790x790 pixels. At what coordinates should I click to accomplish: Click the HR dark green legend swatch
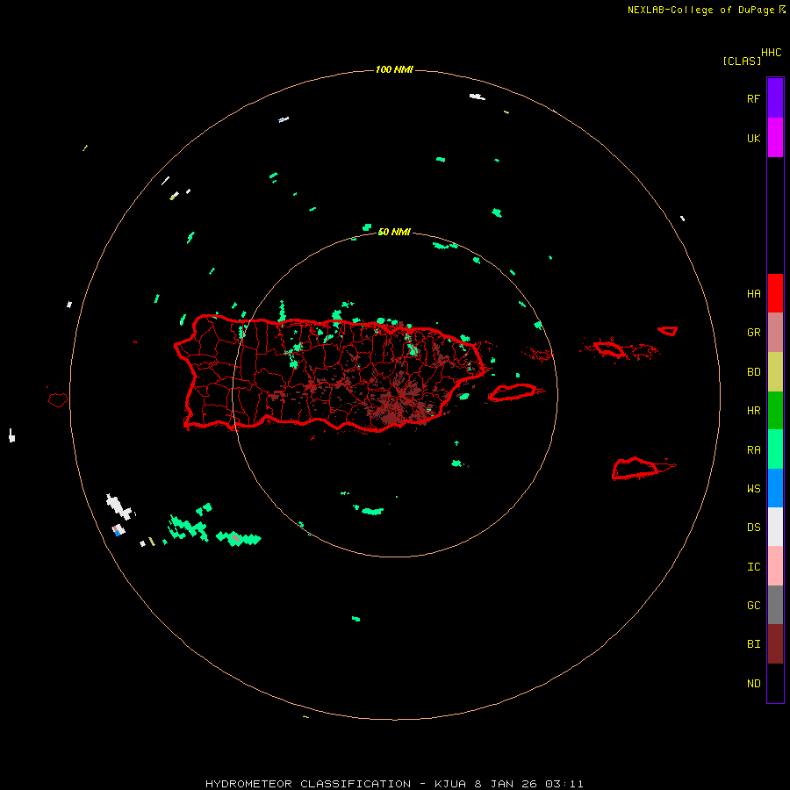[775, 411]
